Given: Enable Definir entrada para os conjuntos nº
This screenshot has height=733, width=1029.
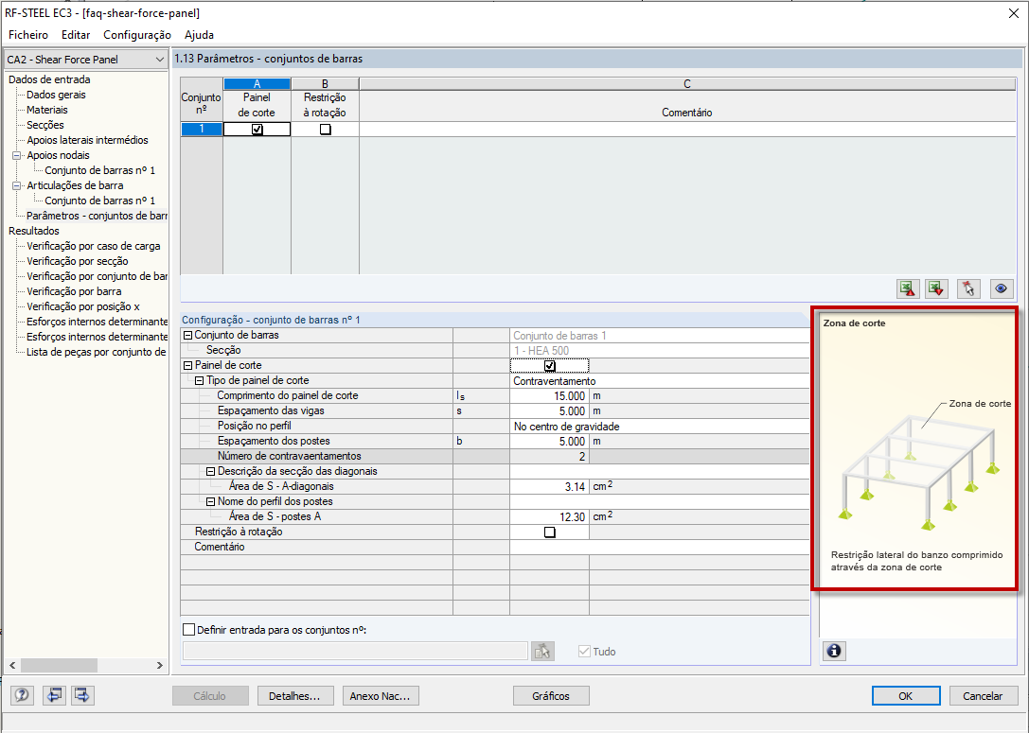Looking at the screenshot, I should tap(189, 629).
